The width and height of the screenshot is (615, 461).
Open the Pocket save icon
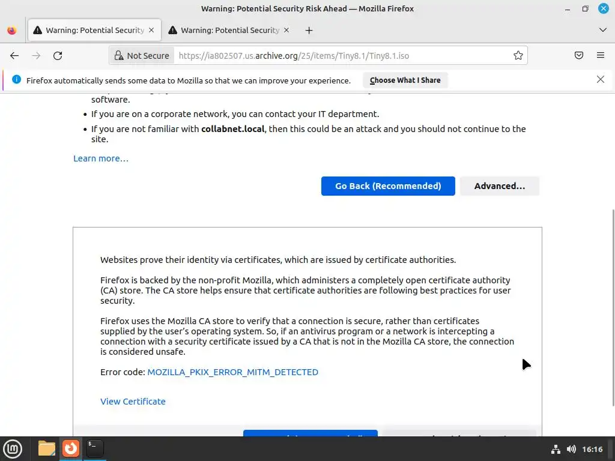click(579, 55)
